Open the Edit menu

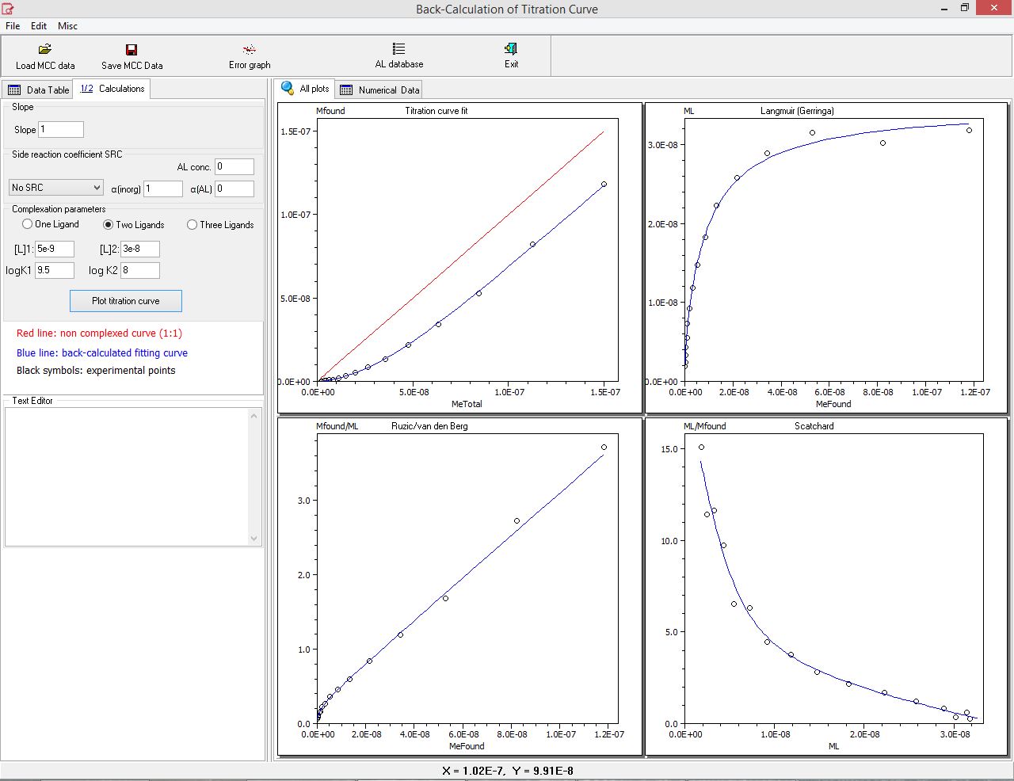[x=39, y=26]
